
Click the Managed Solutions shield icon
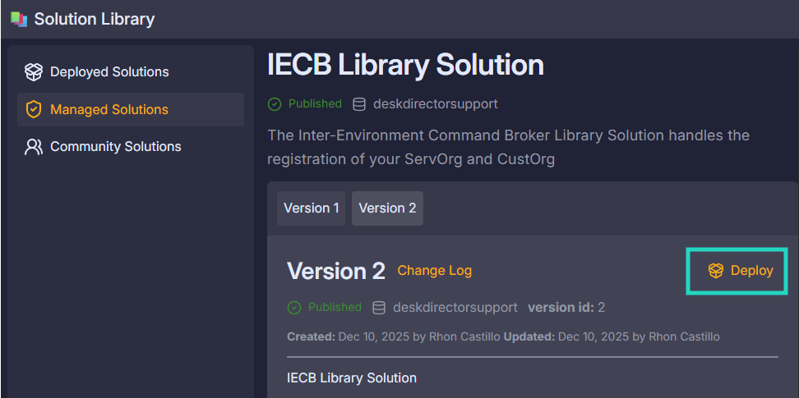pyautogui.click(x=34, y=109)
